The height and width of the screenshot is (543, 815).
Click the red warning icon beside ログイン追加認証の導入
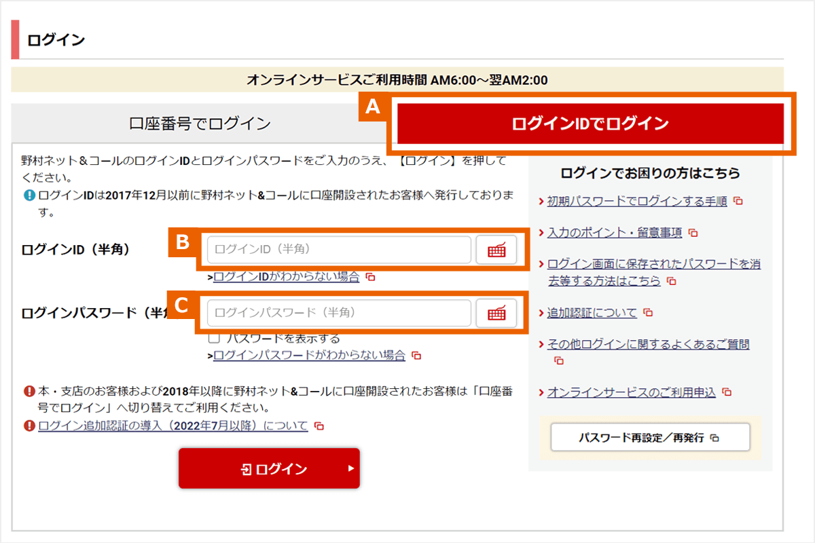[29, 426]
